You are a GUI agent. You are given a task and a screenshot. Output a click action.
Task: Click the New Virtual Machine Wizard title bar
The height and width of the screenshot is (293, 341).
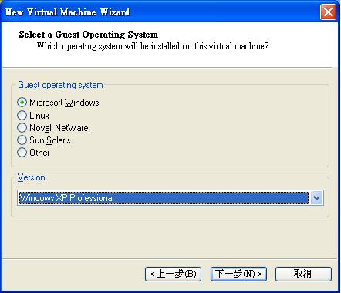(x=160, y=12)
